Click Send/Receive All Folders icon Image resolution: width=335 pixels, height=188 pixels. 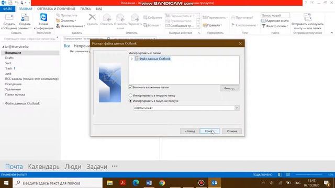[x=307, y=17]
